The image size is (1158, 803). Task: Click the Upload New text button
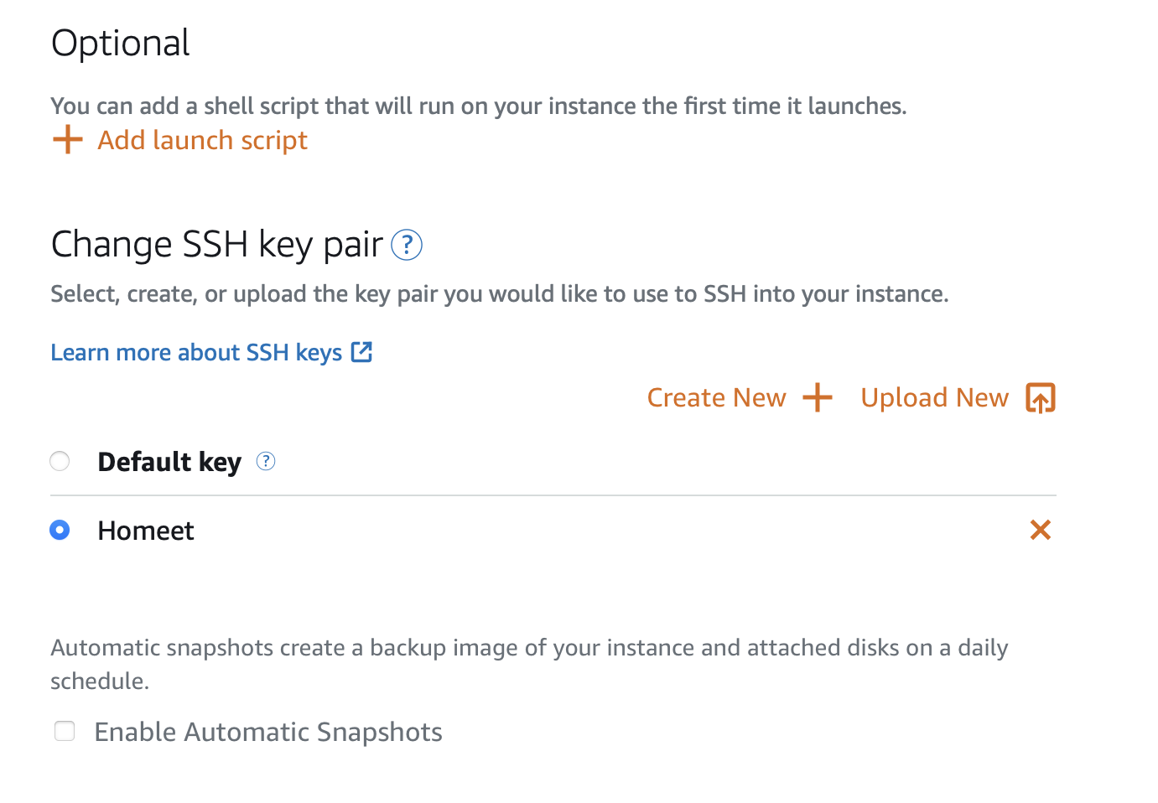pyautogui.click(x=934, y=397)
